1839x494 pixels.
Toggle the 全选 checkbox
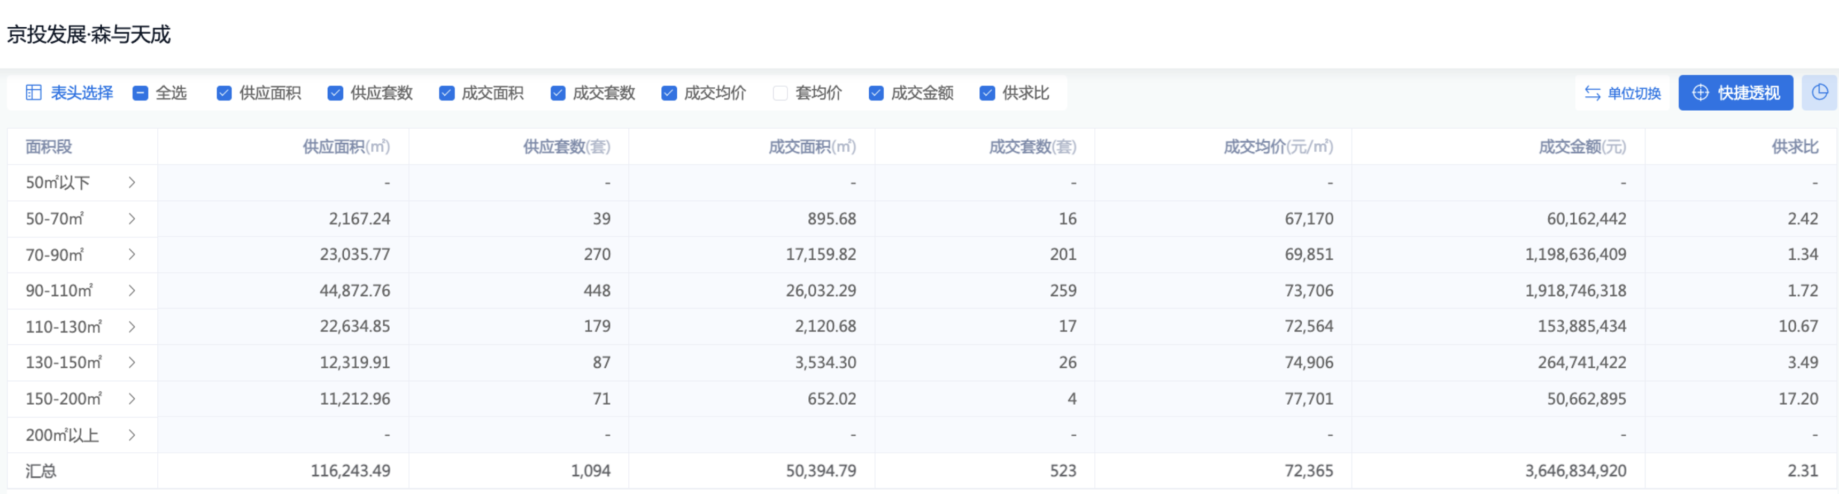tap(141, 93)
